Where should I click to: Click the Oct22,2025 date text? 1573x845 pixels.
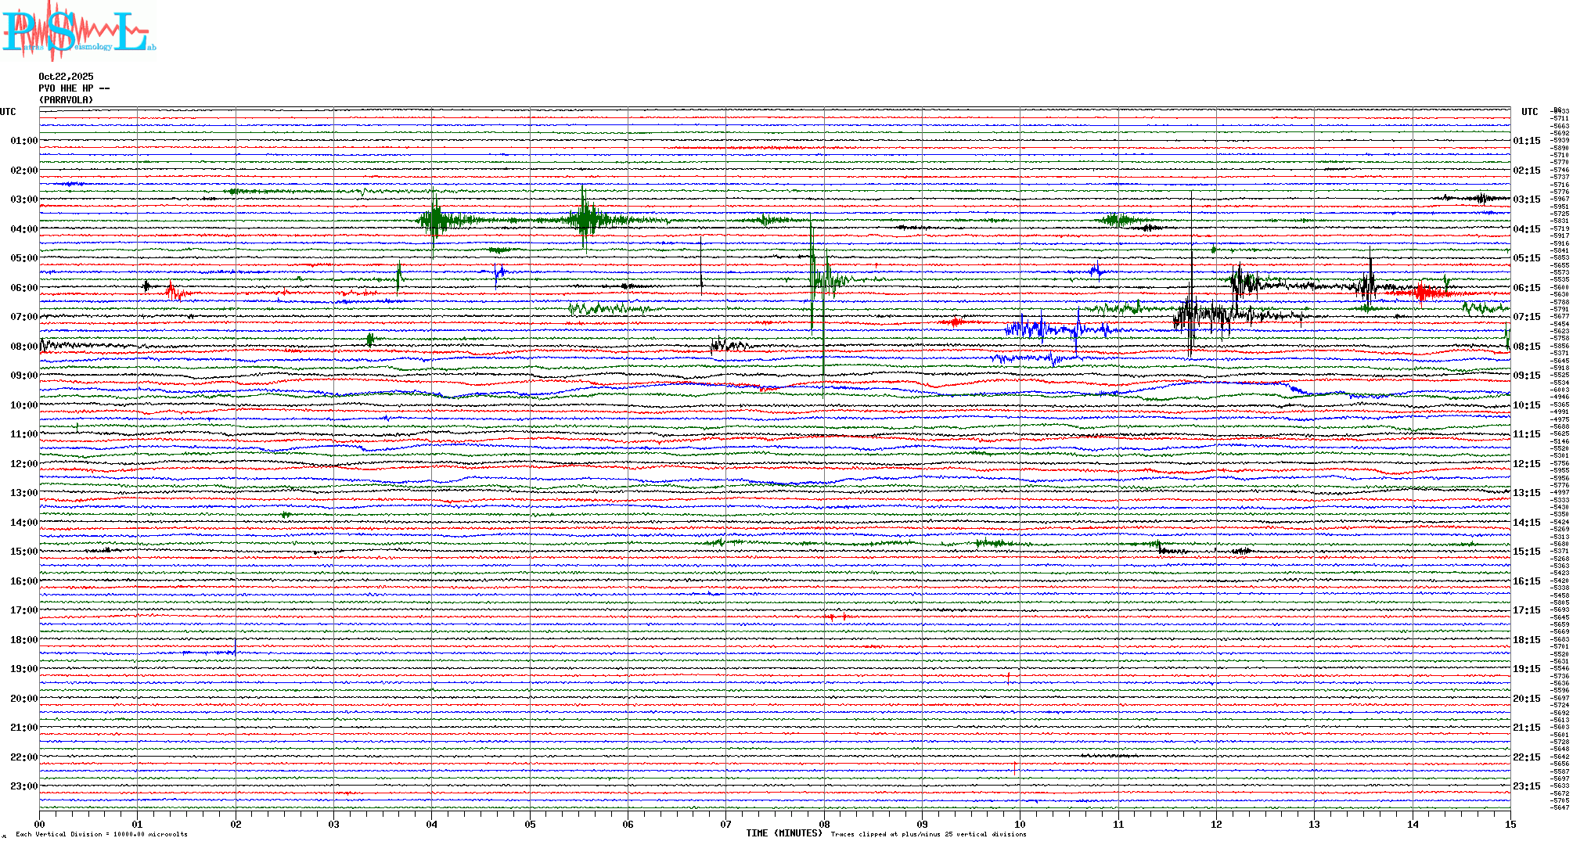click(x=66, y=77)
